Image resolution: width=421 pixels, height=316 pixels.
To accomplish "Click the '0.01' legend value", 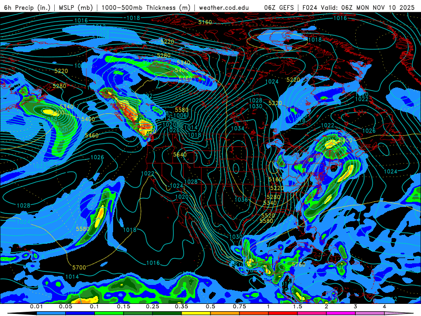I will (36, 307).
